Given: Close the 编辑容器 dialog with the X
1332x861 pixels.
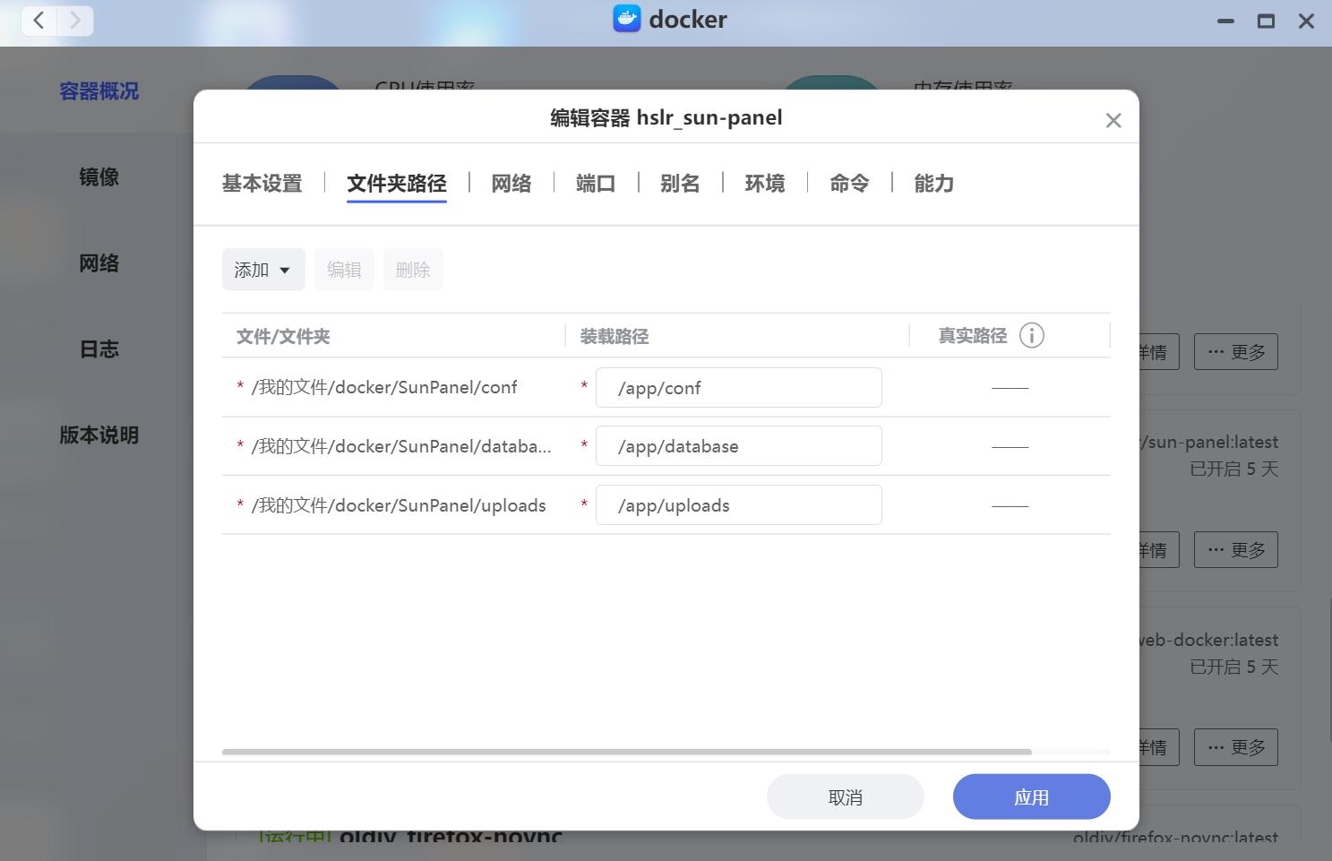Looking at the screenshot, I should click(1113, 119).
